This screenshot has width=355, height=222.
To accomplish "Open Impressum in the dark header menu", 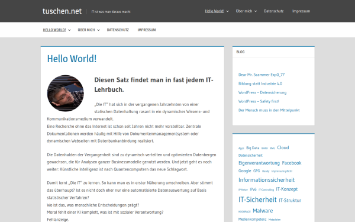I will 301,11.
